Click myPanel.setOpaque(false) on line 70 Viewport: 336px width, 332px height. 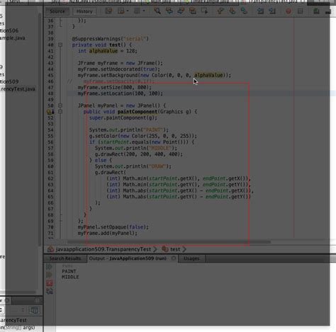click(x=113, y=227)
